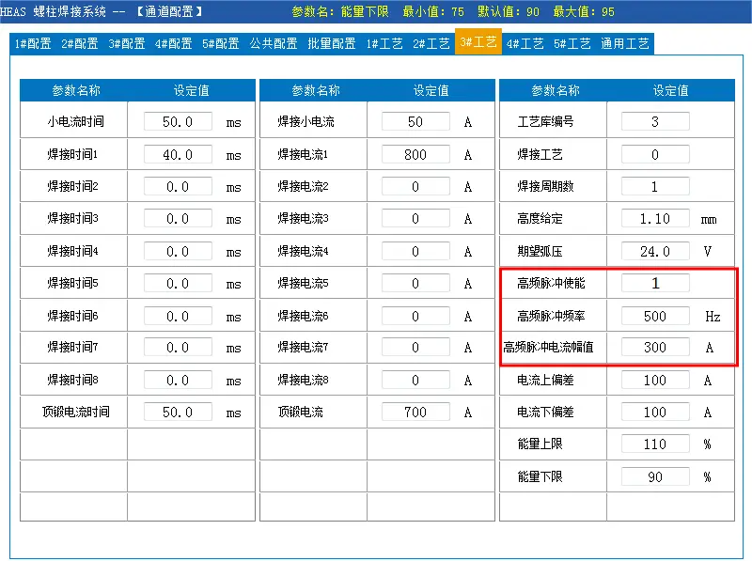The image size is (752, 561).
Task: Edit the 焊接时间5 value
Action: (x=178, y=284)
